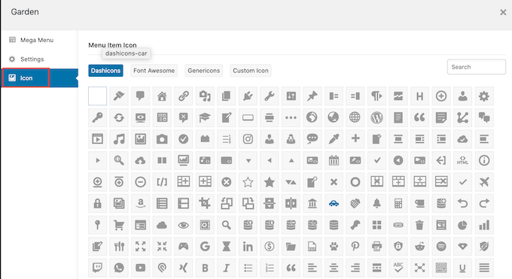Pick the empty star outline dashicon

click(248, 182)
